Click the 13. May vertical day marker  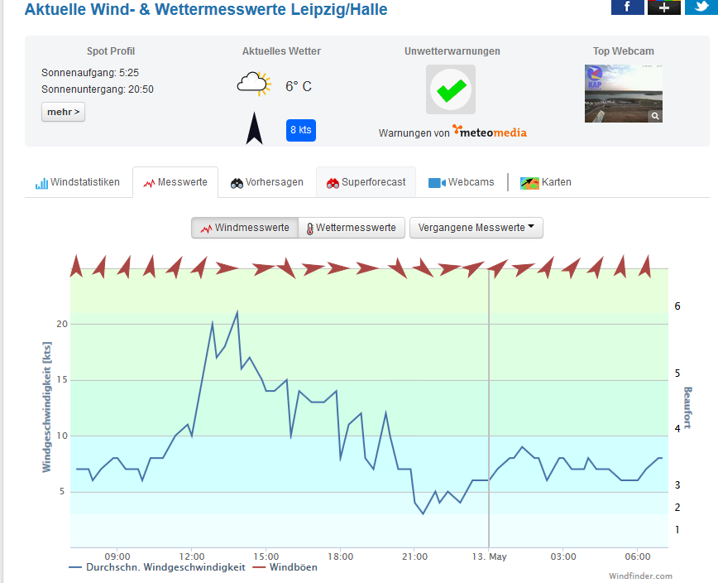(x=489, y=408)
